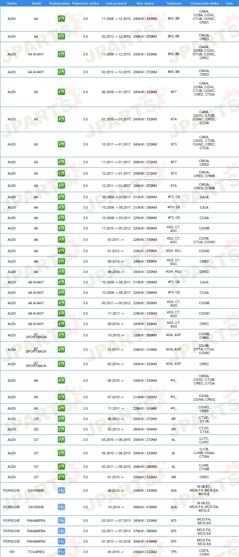The width and height of the screenshot is (239, 557).
Task: Select engine codes CMDA, CGXC, CTUB cell
Action: pos(204,380)
